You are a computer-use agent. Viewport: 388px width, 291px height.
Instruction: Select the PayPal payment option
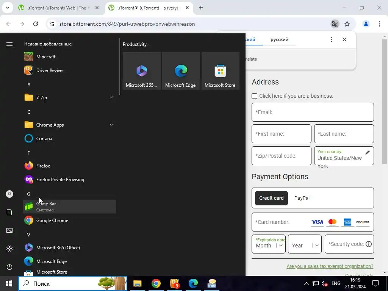pyautogui.click(x=302, y=198)
